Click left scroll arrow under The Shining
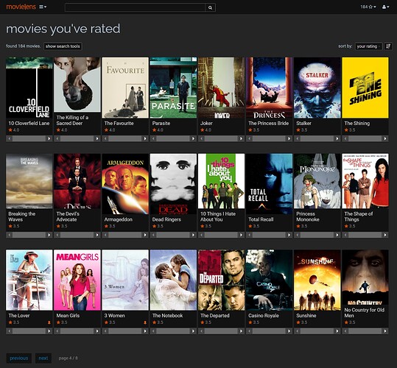The height and width of the screenshot is (368, 397). pos(345,138)
